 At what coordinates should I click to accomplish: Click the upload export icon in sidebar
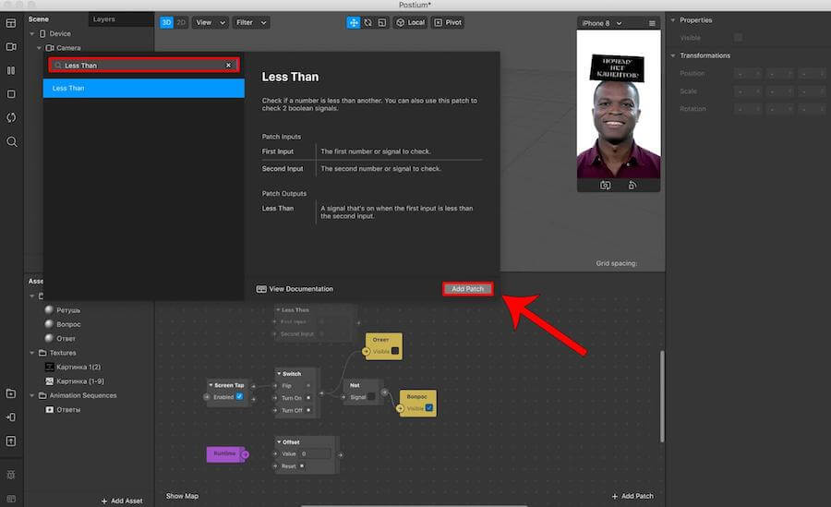pos(10,441)
